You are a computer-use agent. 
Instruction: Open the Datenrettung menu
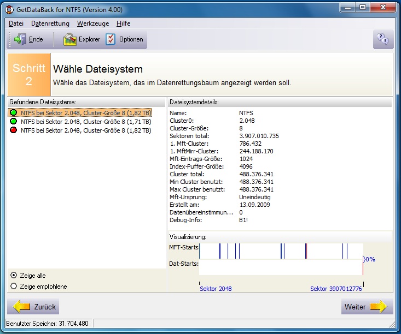pyautogui.click(x=50, y=23)
